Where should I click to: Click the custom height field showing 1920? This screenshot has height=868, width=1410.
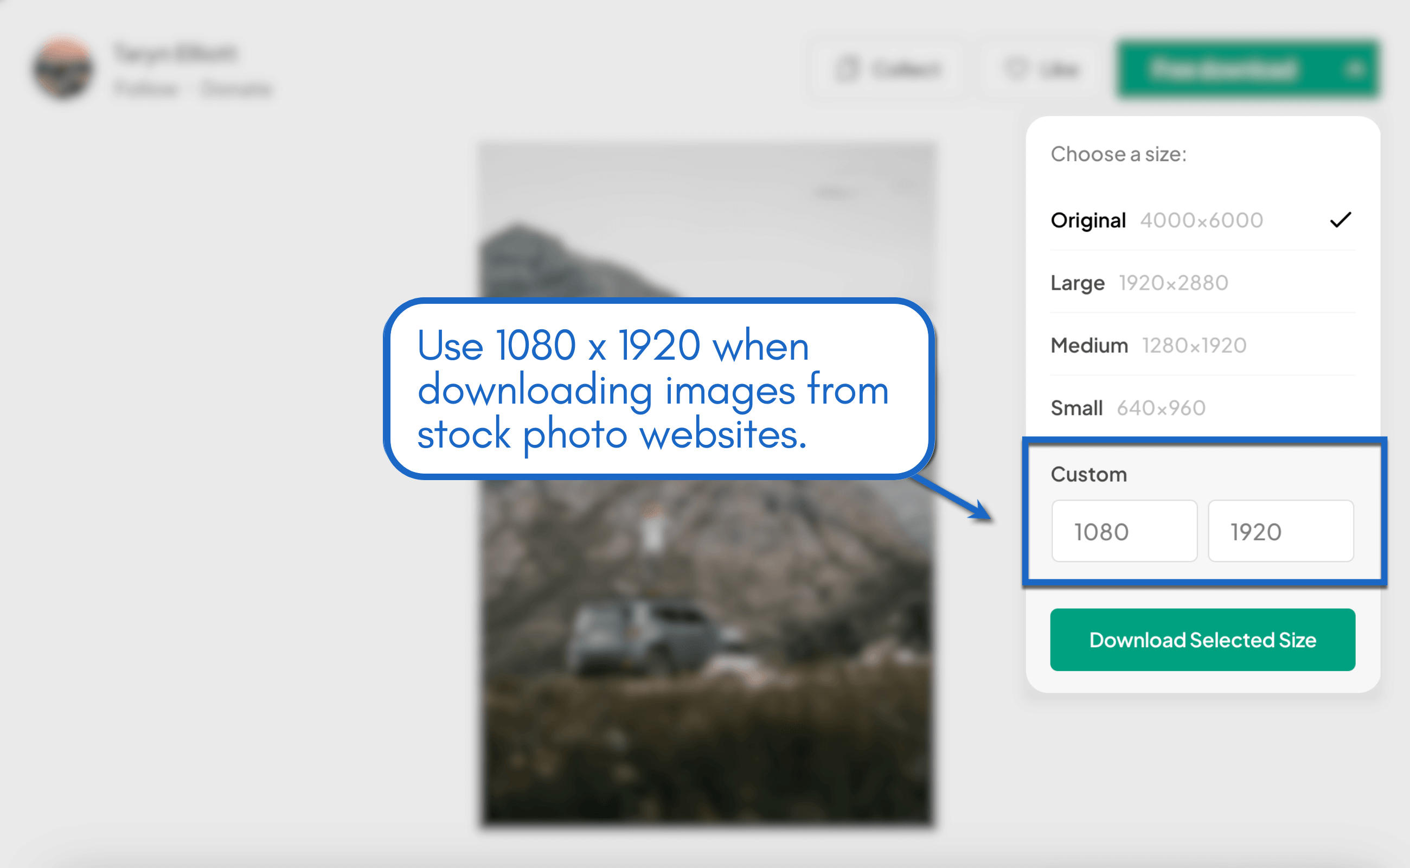(1281, 531)
